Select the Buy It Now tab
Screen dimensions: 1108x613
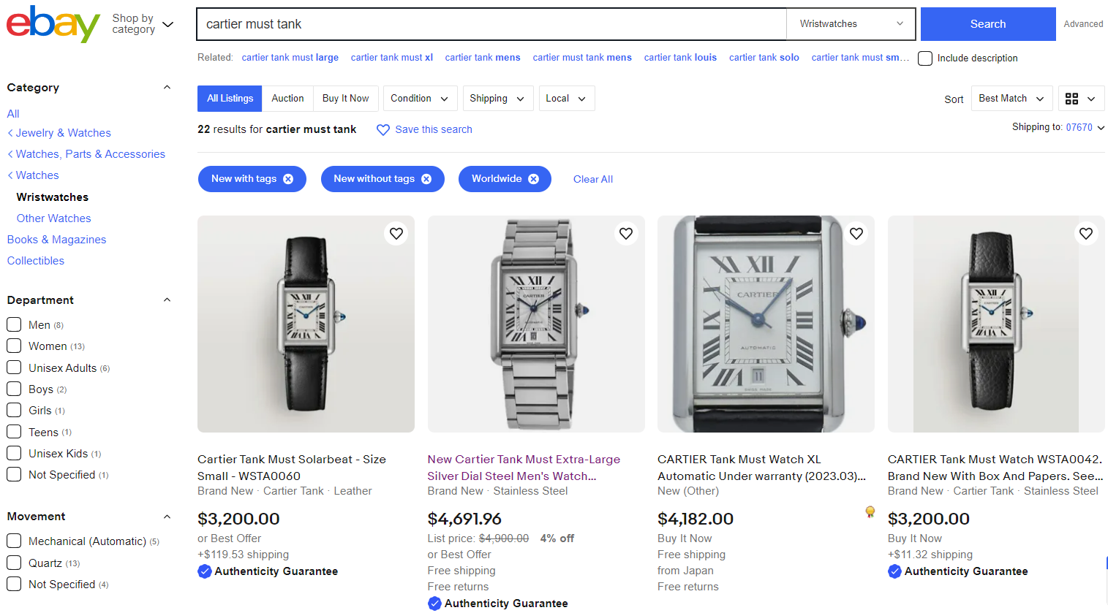(345, 98)
